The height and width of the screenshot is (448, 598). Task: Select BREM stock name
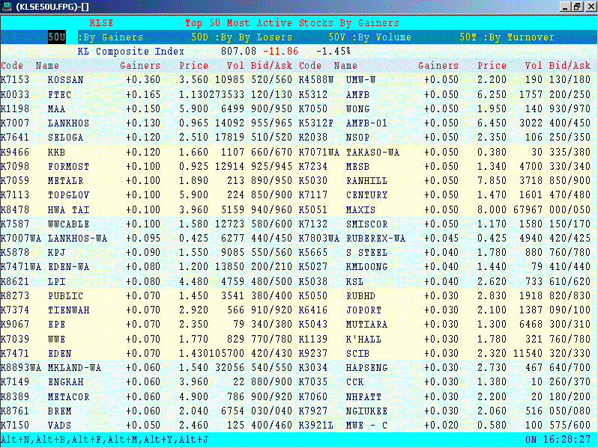tap(59, 411)
